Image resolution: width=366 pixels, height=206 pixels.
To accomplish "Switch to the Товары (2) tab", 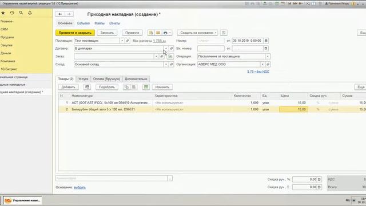I will (66, 79).
